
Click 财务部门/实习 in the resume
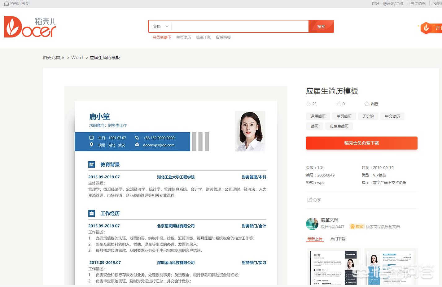click(x=254, y=263)
